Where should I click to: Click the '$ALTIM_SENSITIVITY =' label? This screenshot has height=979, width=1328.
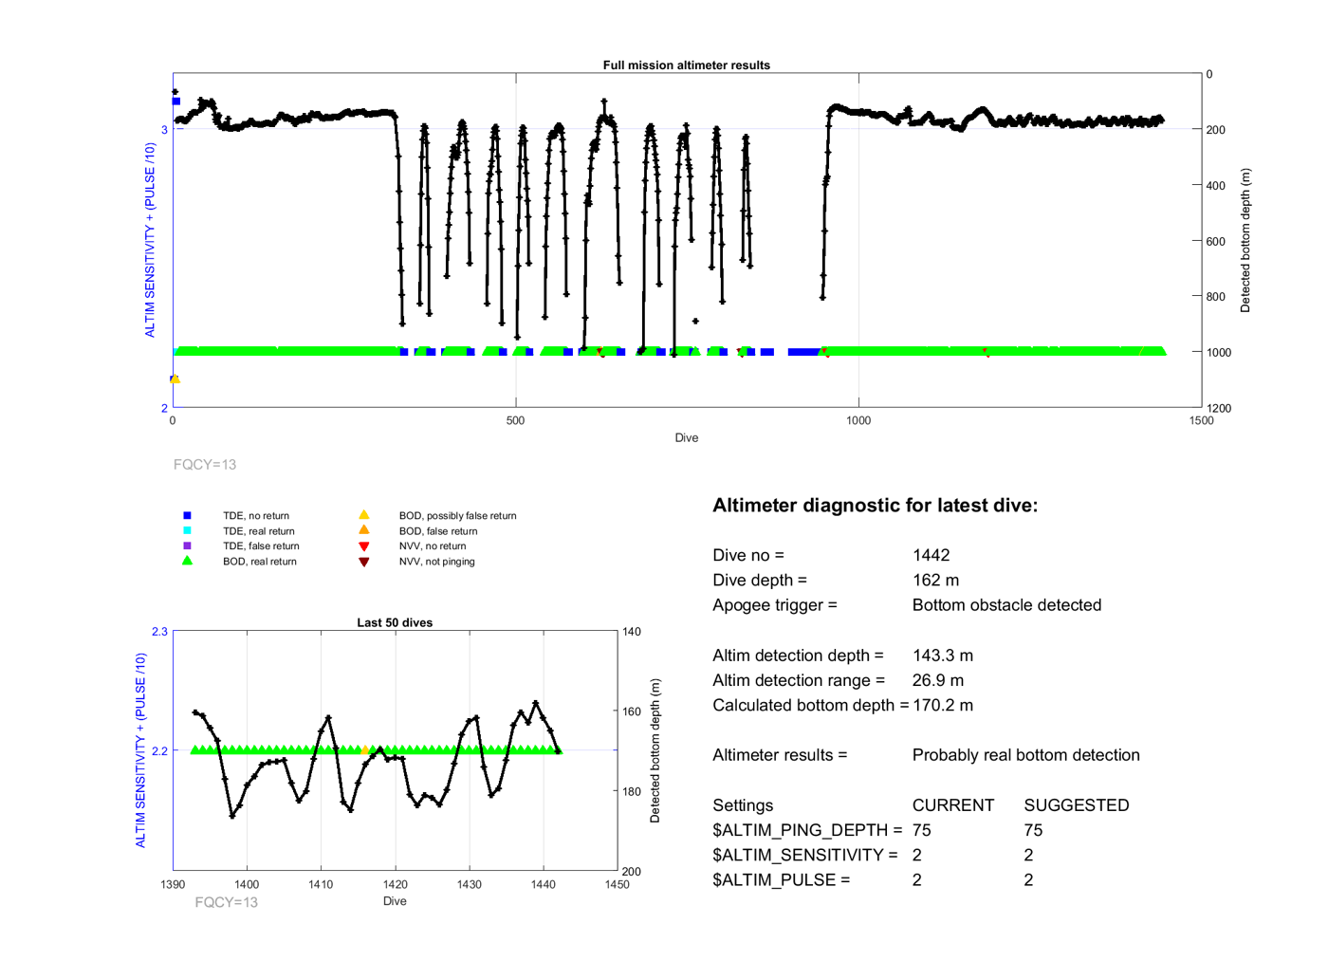(805, 855)
